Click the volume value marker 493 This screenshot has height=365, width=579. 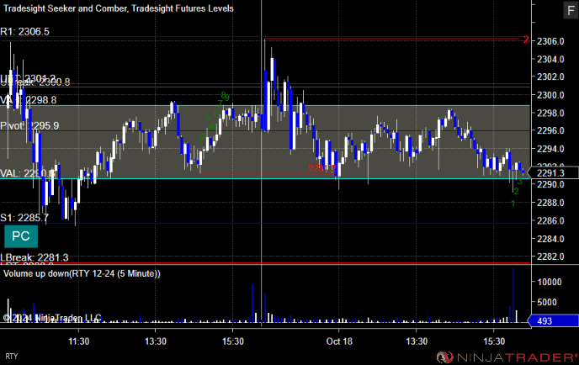553,320
